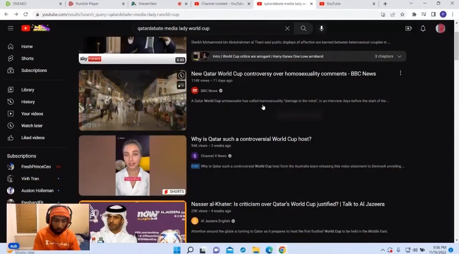The height and width of the screenshot is (254, 459).
Task: Close the StreamYard tab
Action: click(186, 4)
